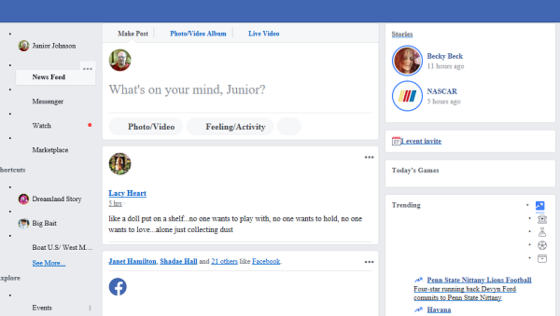560x316 pixels.
Task: Open Messenger from the sidebar
Action: 48,102
